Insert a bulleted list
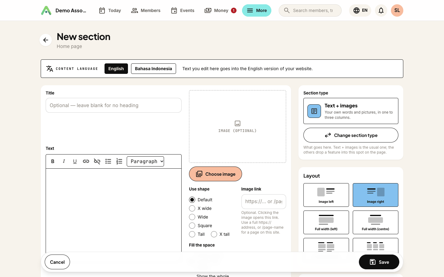The height and width of the screenshot is (277, 444). click(x=108, y=161)
